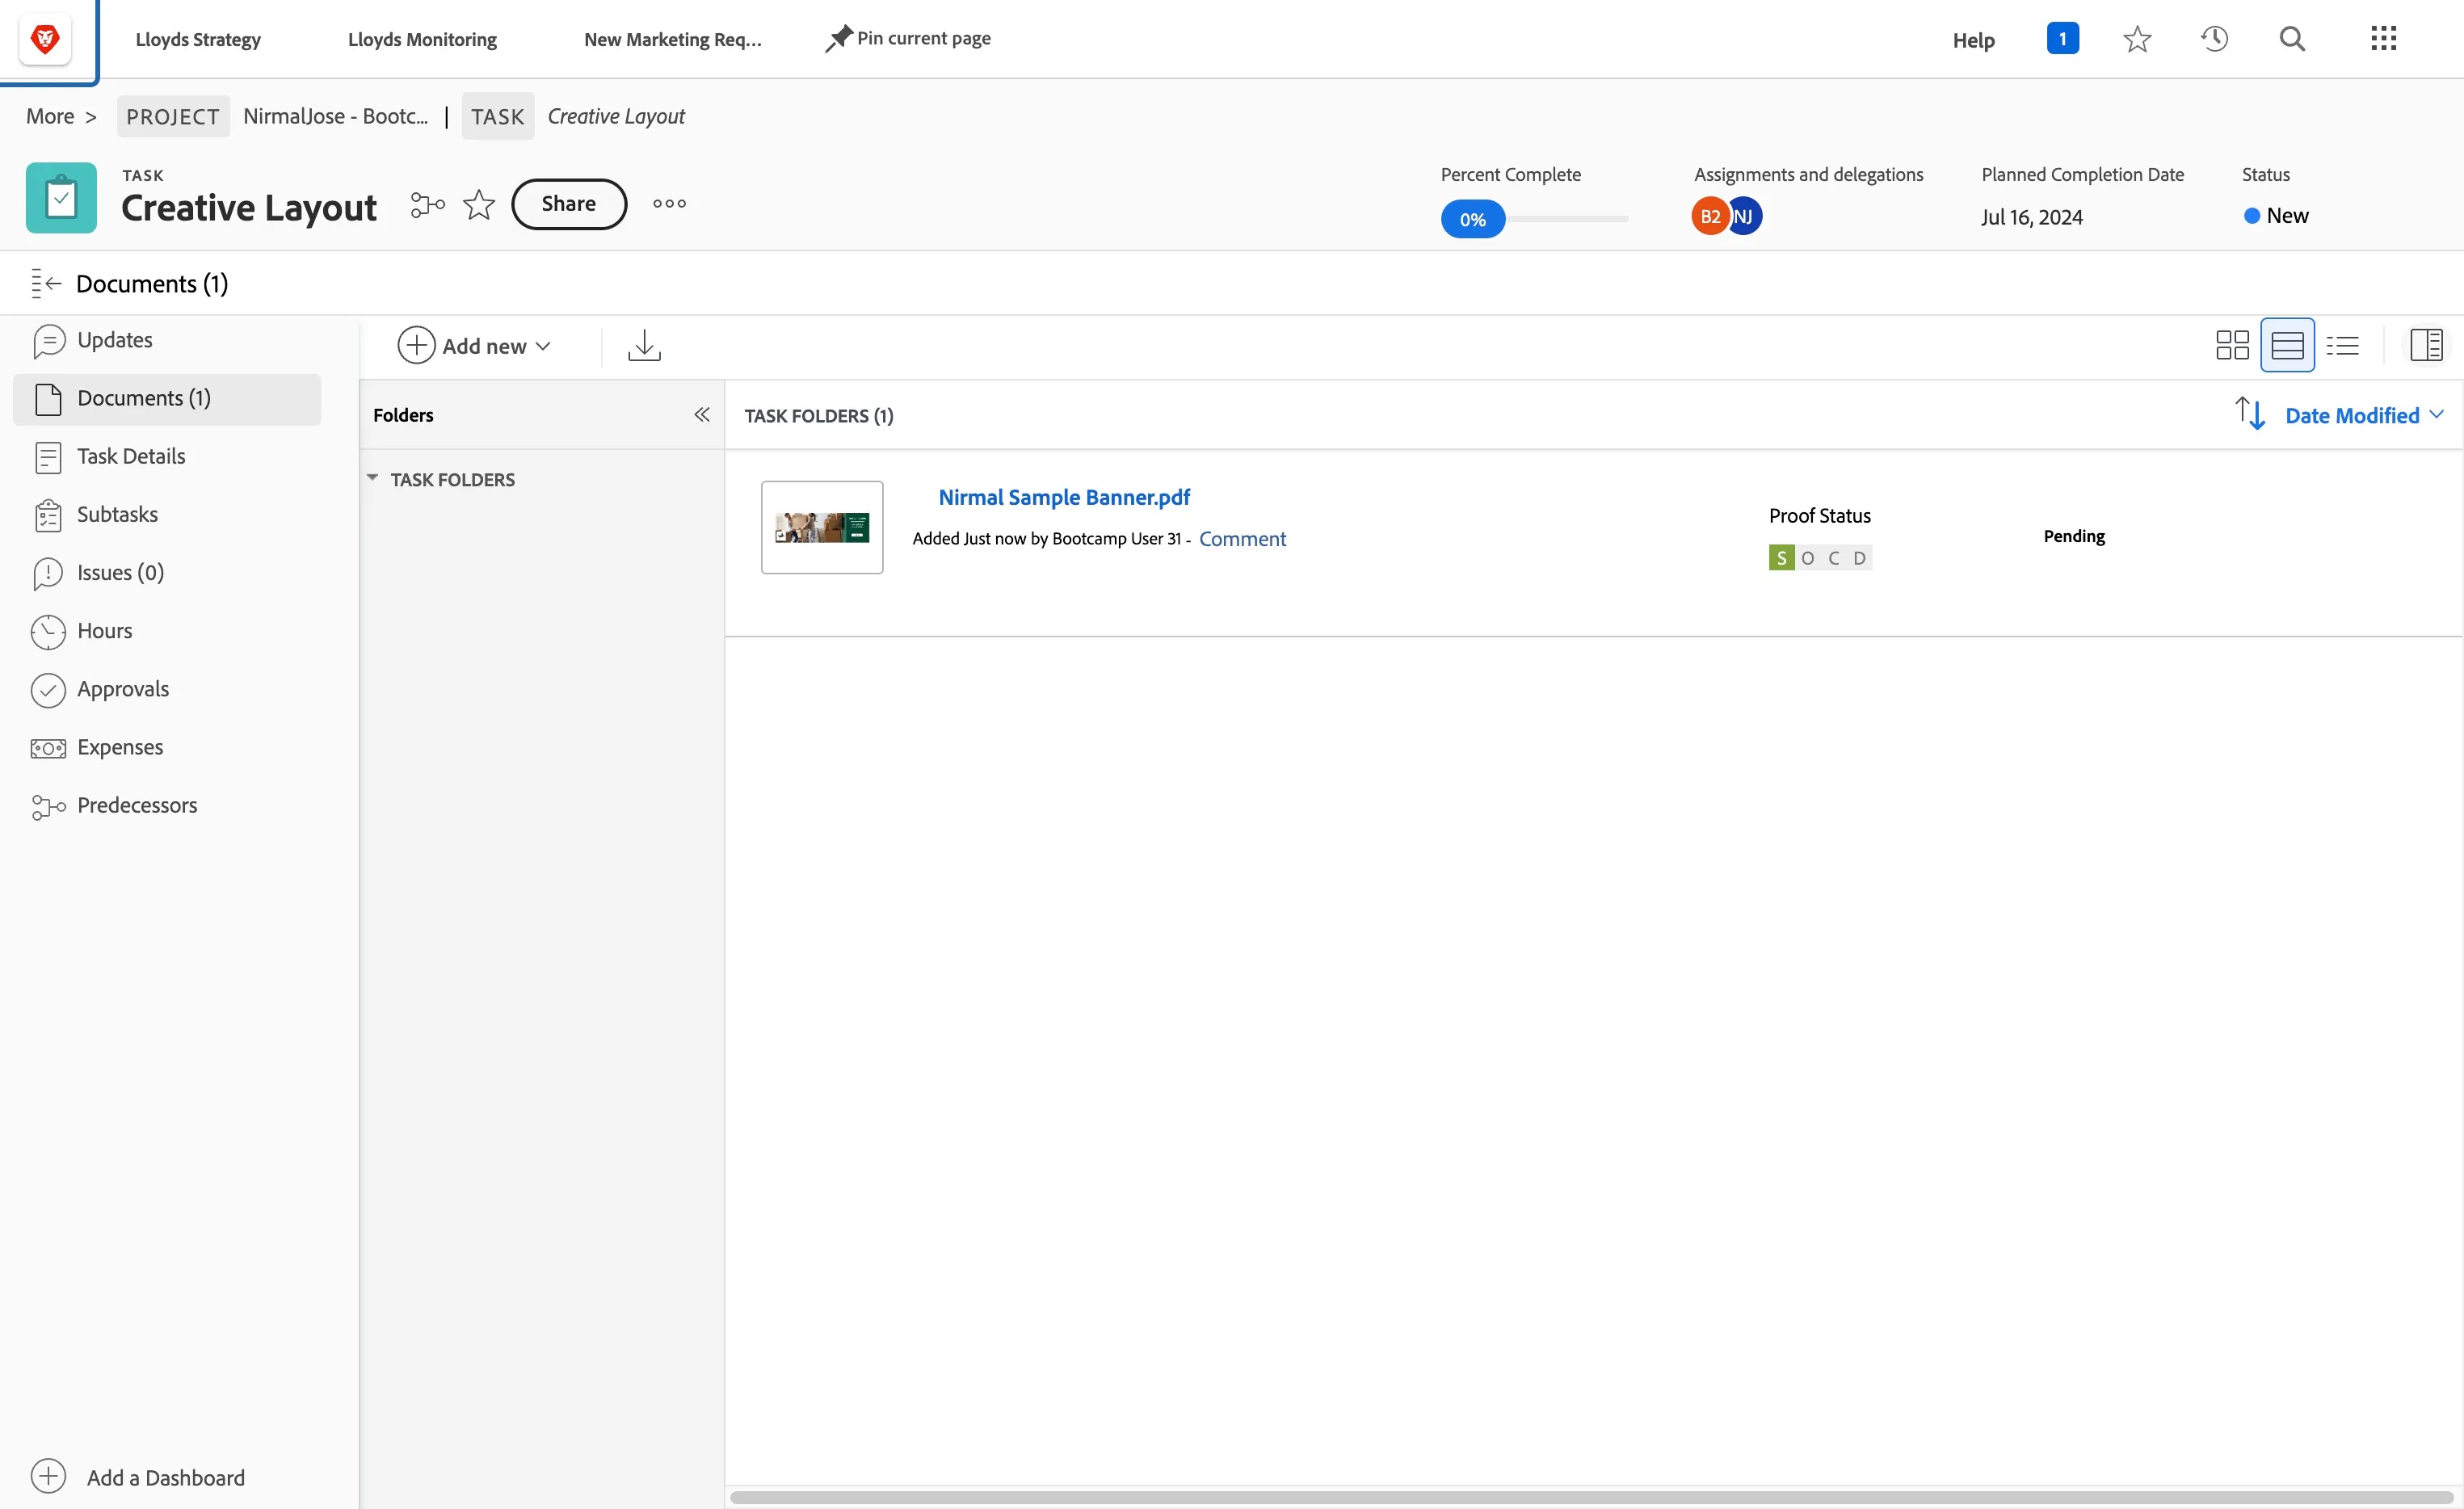Open the Lloyds Monitoring pinned tab
Viewport: 2464px width, 1509px height.
(x=422, y=39)
